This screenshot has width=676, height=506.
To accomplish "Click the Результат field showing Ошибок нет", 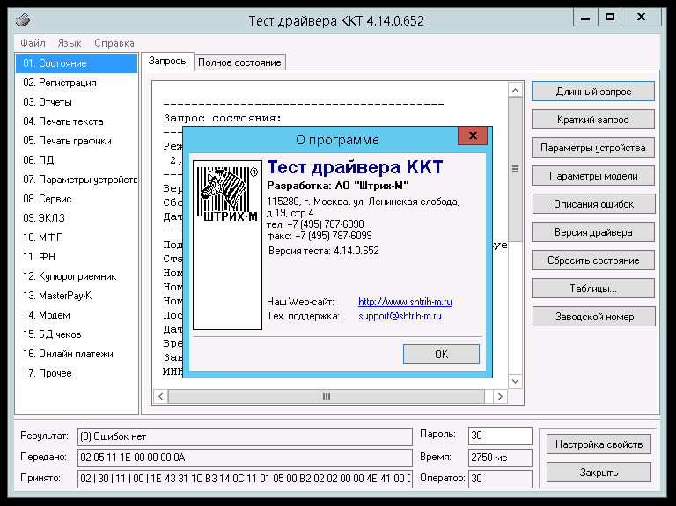I will point(245,436).
